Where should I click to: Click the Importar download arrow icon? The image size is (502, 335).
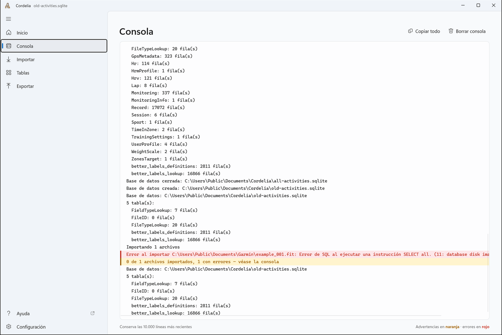[x=9, y=59]
